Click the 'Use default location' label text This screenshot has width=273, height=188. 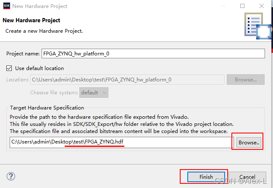pos(39,68)
